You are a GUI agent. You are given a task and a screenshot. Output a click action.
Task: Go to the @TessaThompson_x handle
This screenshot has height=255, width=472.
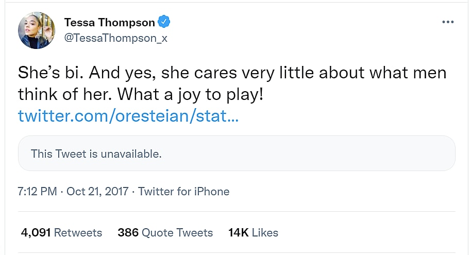click(115, 38)
